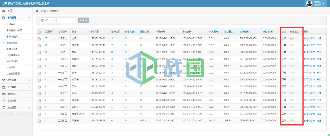Sort by the 个人算力 column header
The image size is (330, 136).
[213, 32]
